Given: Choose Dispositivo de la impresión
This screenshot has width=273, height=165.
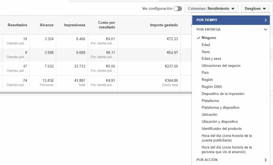Looking at the screenshot, I should tap(223, 94).
